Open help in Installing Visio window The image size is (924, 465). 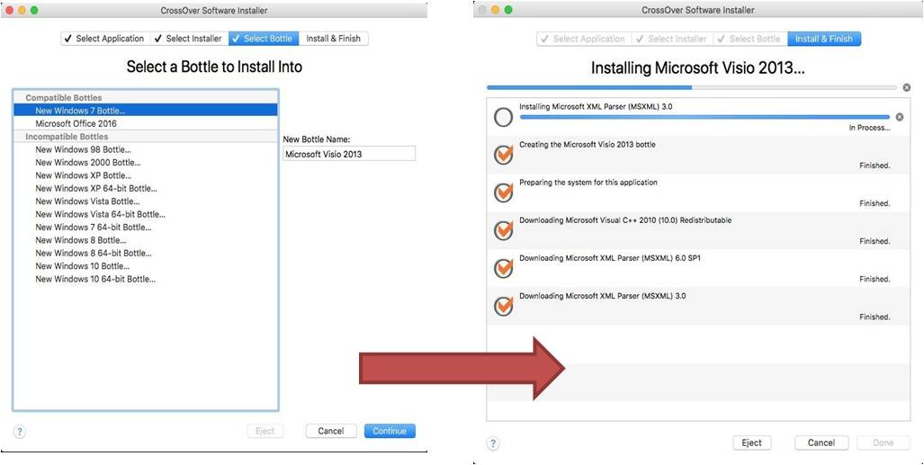494,443
